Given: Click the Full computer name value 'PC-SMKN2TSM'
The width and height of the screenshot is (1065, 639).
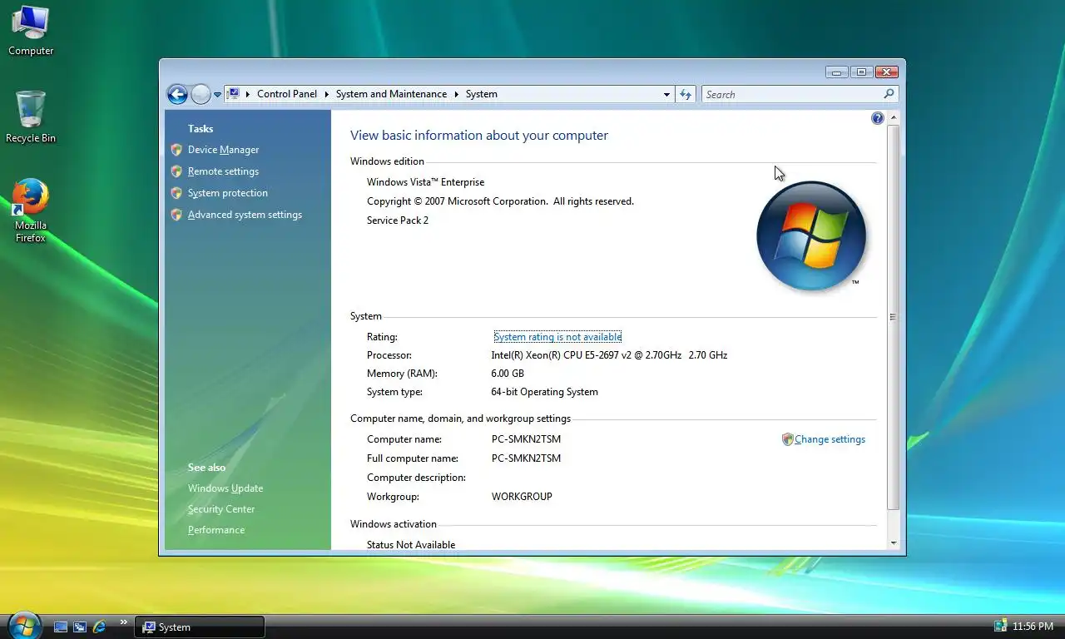Looking at the screenshot, I should pos(526,458).
